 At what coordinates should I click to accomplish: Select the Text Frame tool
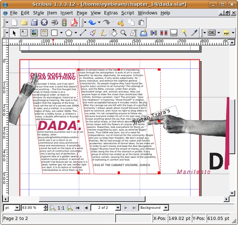24,33
